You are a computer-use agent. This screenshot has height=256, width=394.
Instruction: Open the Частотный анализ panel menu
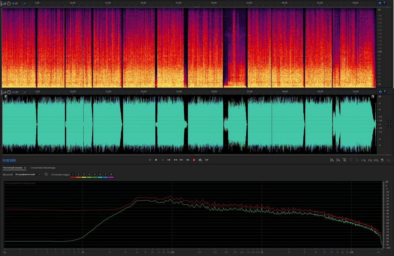tap(25, 168)
